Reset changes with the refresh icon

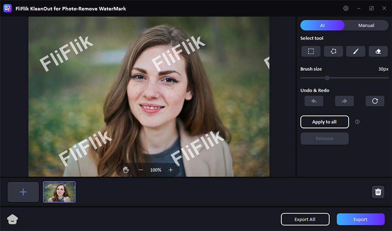click(x=375, y=101)
